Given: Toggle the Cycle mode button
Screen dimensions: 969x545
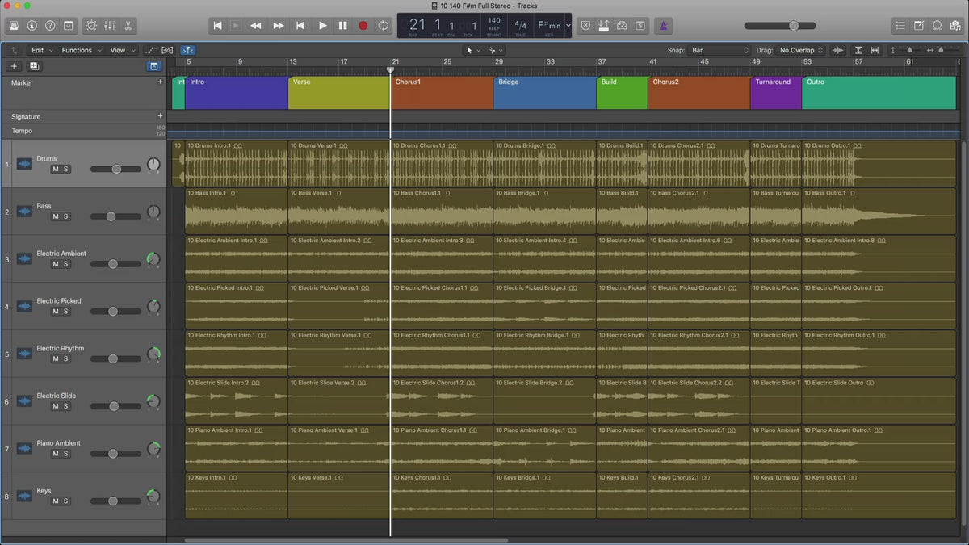Looking at the screenshot, I should (x=383, y=26).
